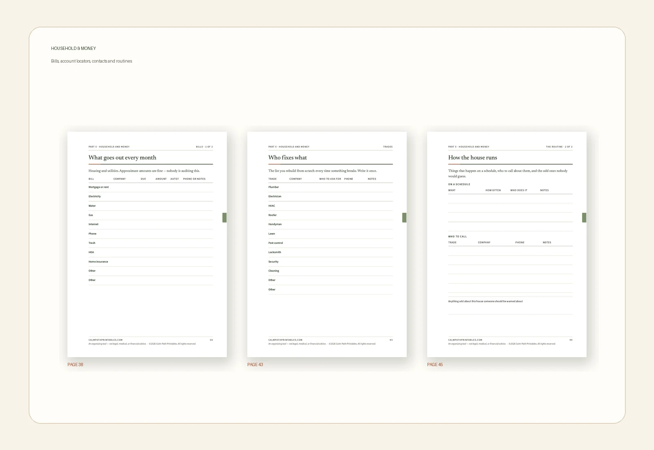The width and height of the screenshot is (654, 450).
Task: Click the PAGE 45 caption
Action: (x=435, y=364)
